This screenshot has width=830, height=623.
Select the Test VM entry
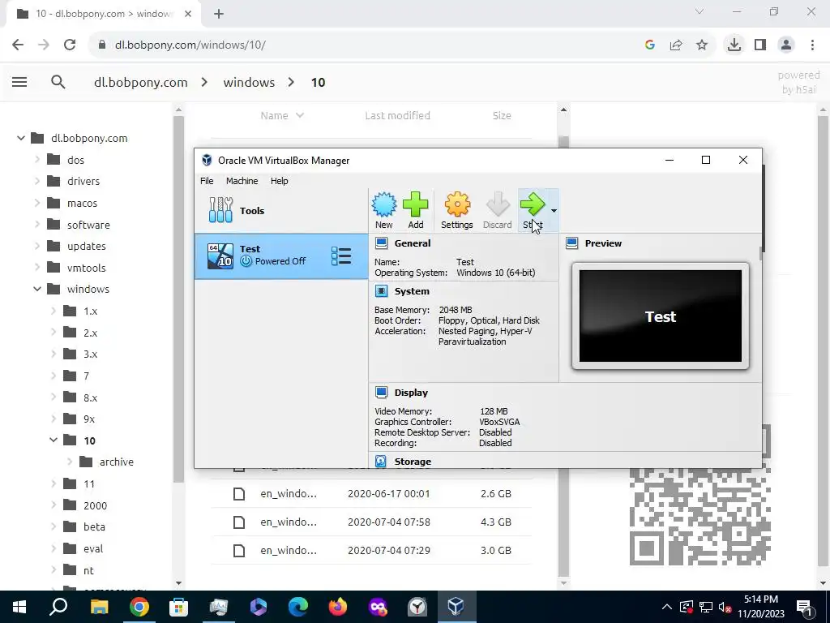(x=281, y=256)
